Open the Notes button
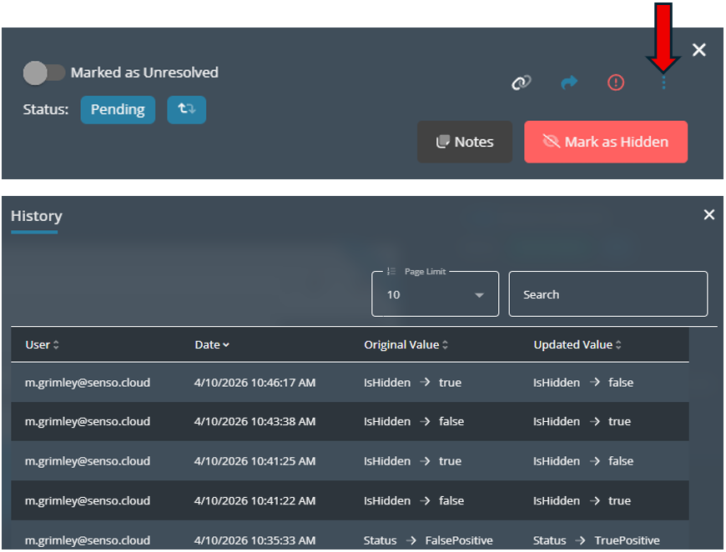 click(x=465, y=142)
